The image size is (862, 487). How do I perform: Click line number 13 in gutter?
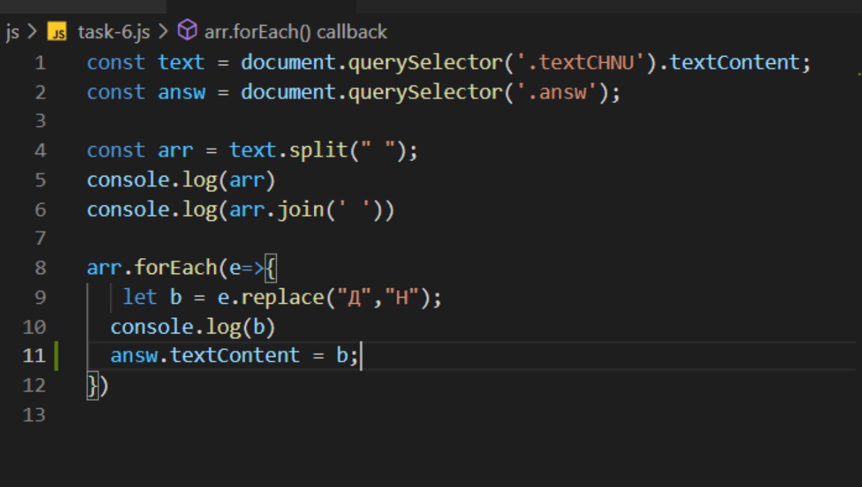[x=34, y=414]
